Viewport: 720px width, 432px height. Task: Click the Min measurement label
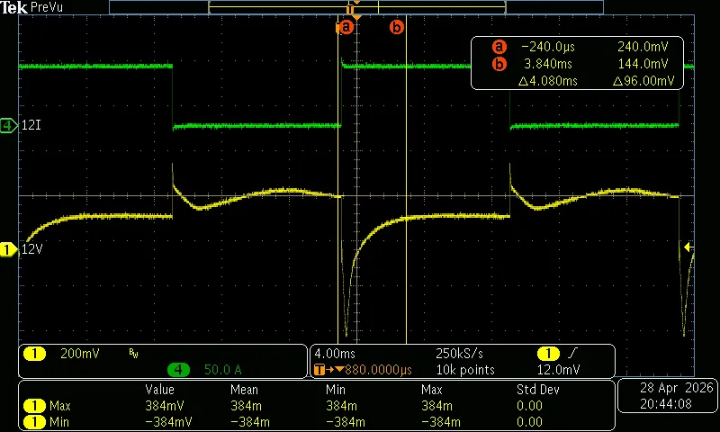58,421
